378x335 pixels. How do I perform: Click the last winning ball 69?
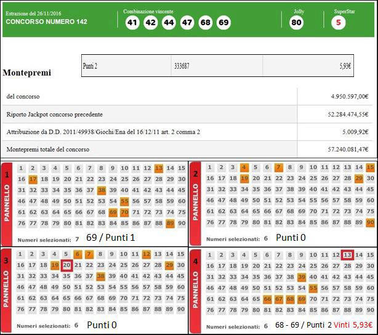223,23
